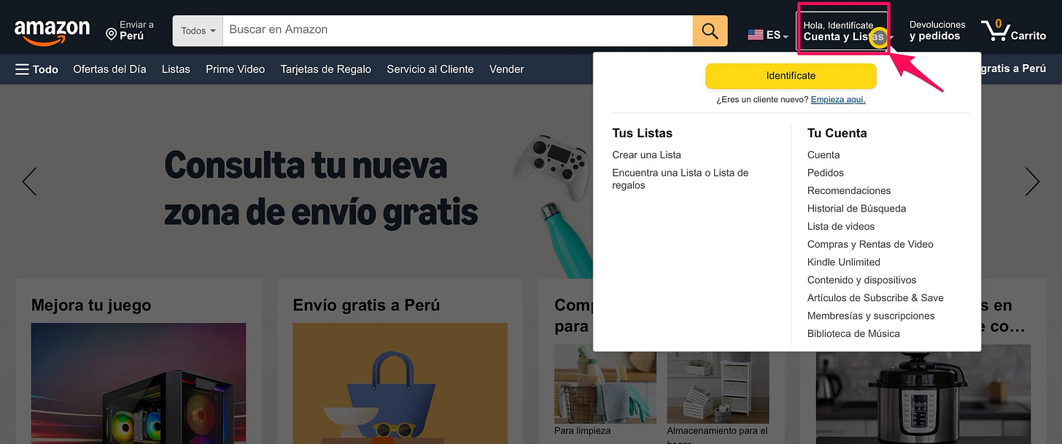The height and width of the screenshot is (444, 1062).
Task: Open Tarjetas de Regalo
Action: [325, 69]
